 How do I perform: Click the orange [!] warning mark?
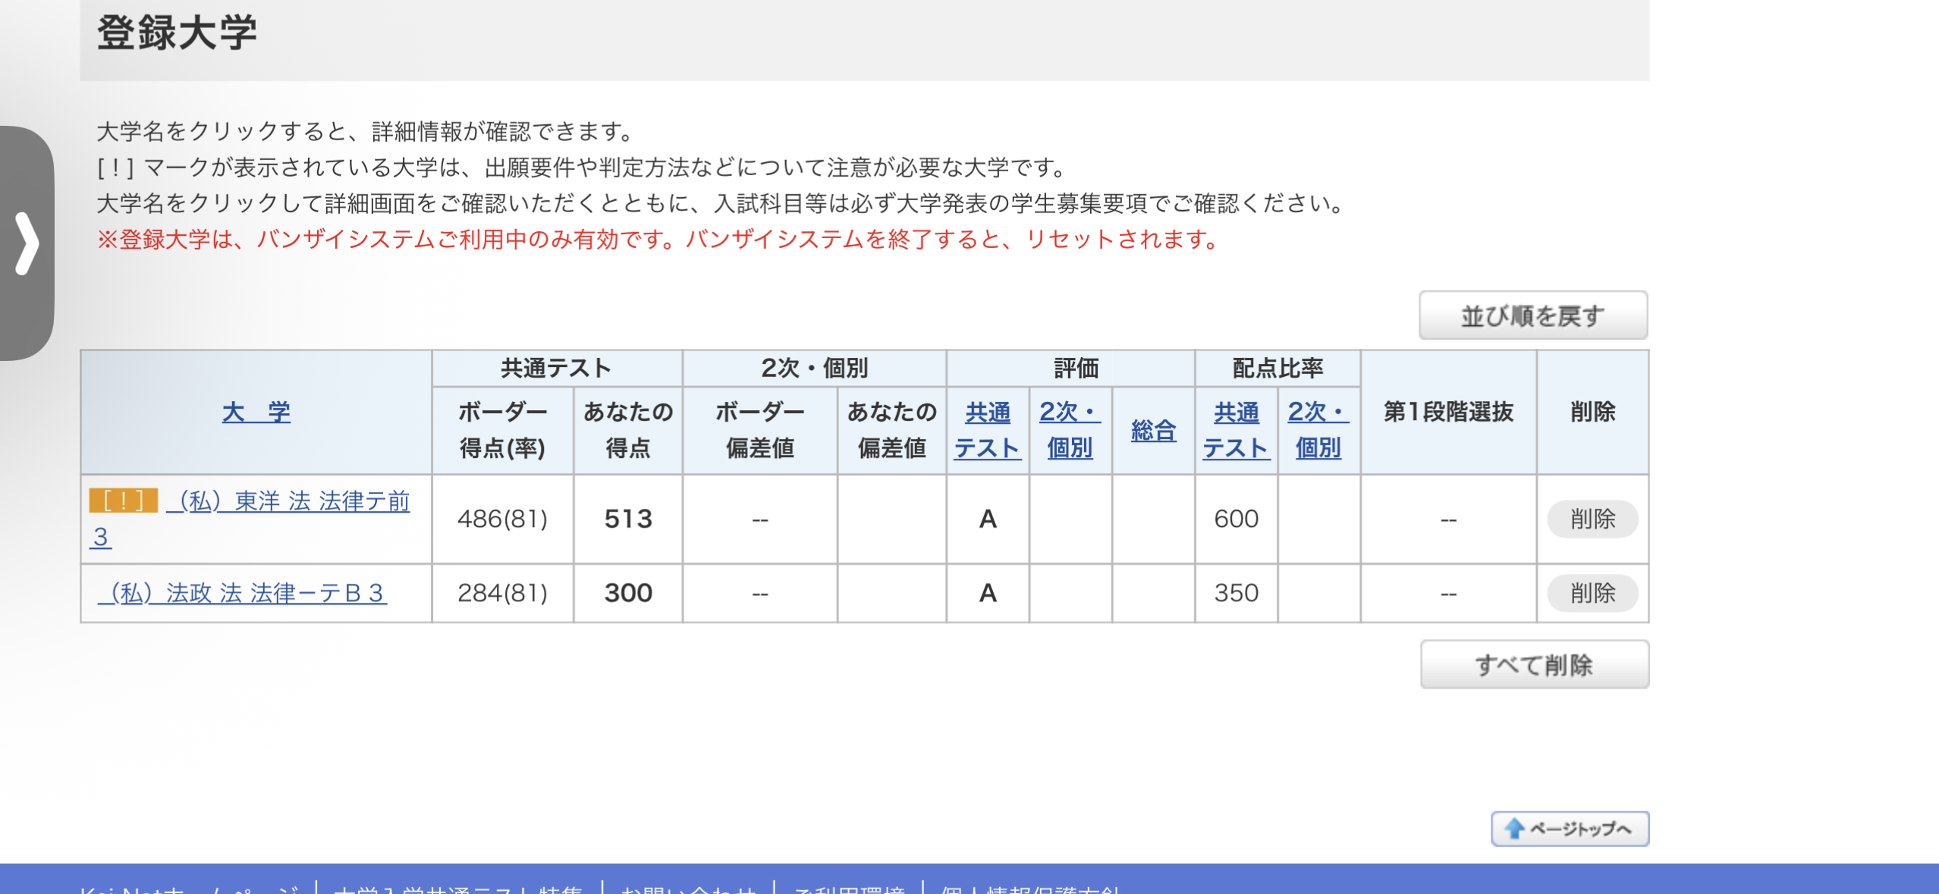click(123, 500)
